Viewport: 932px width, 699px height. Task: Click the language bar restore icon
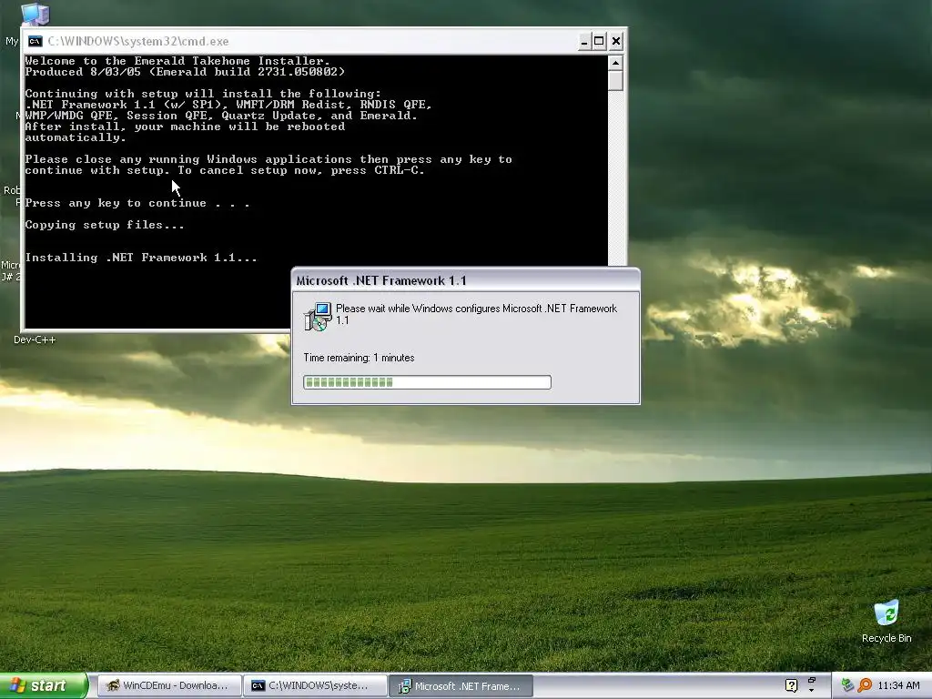tap(812, 681)
